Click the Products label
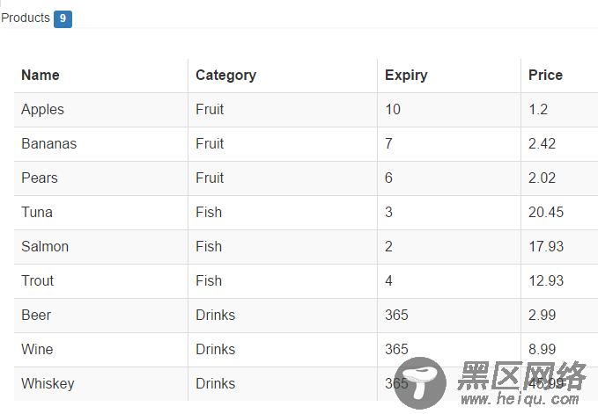The width and height of the screenshot is (598, 414). coord(26,18)
